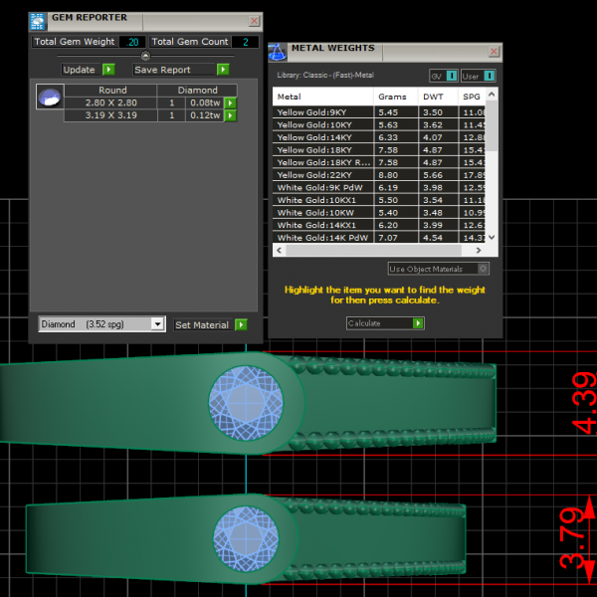597x597 pixels.
Task: Click the Update button
Action: pos(80,70)
